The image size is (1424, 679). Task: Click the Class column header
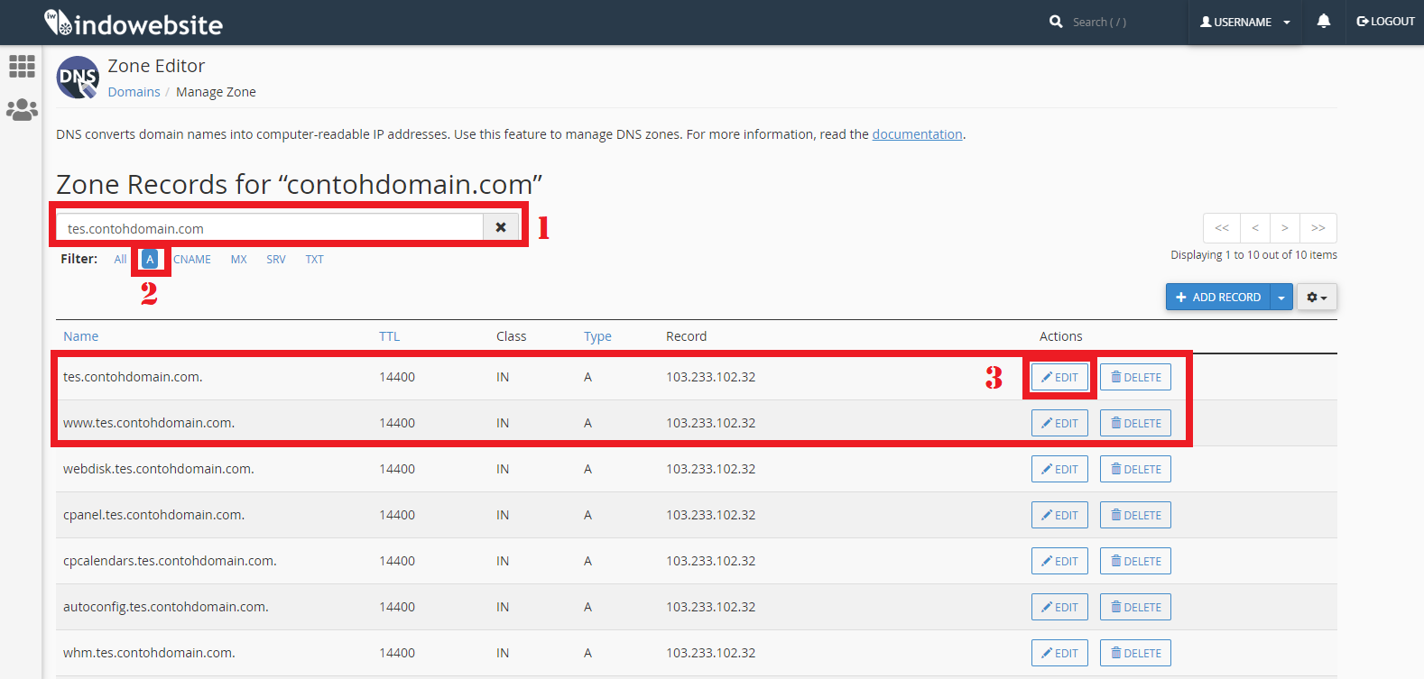coord(511,336)
